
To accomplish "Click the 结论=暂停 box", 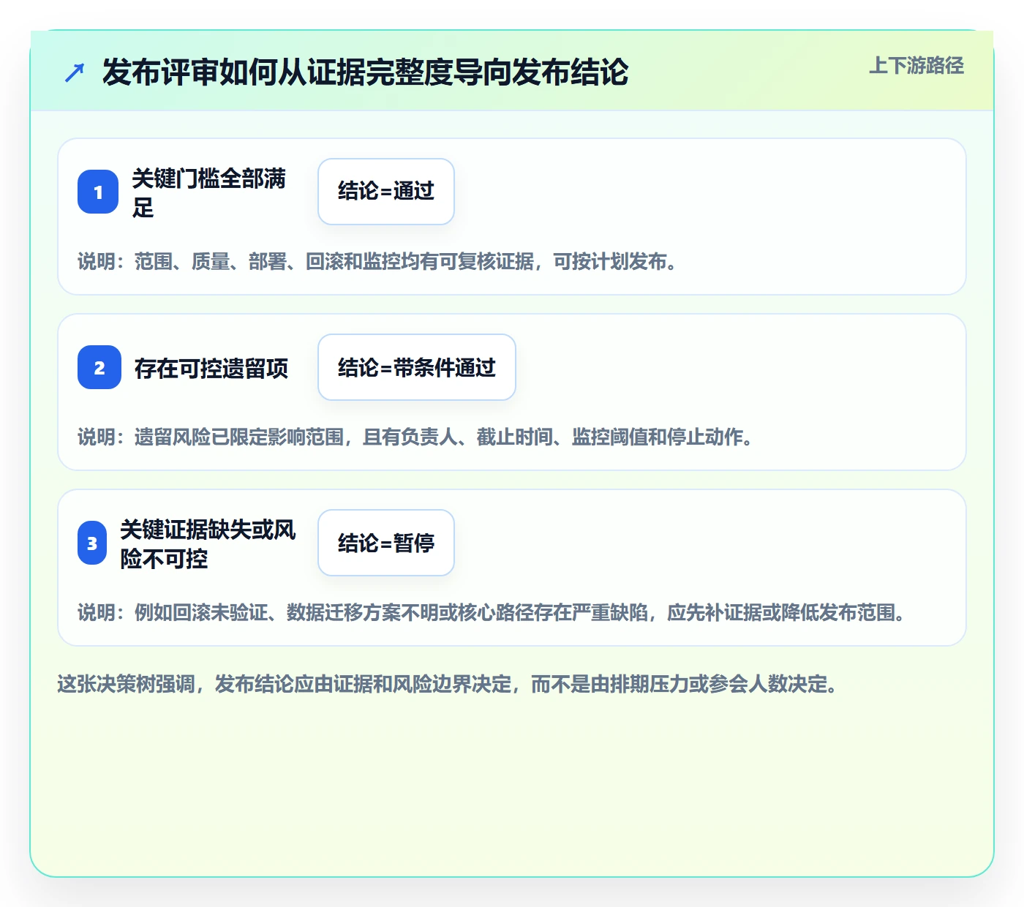I will tap(386, 543).
